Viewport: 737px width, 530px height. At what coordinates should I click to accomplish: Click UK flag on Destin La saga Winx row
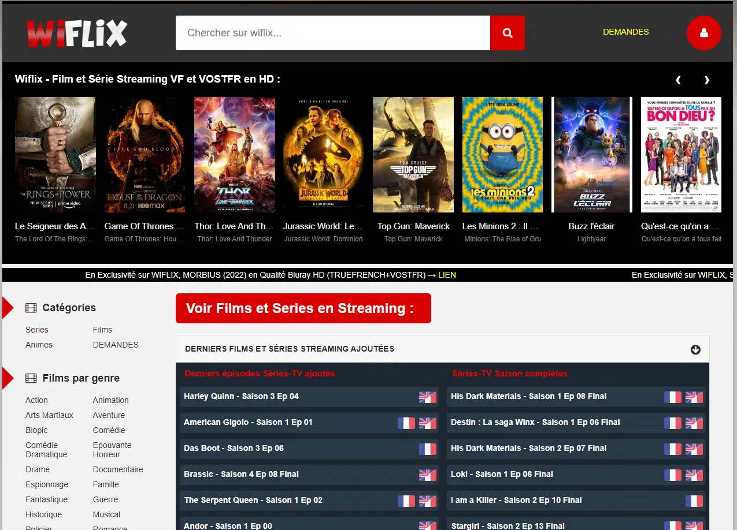(694, 423)
